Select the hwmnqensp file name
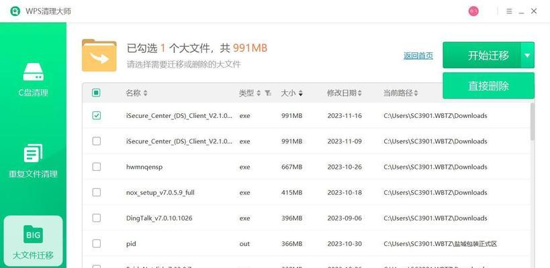This screenshot has height=268, width=550. point(144,167)
